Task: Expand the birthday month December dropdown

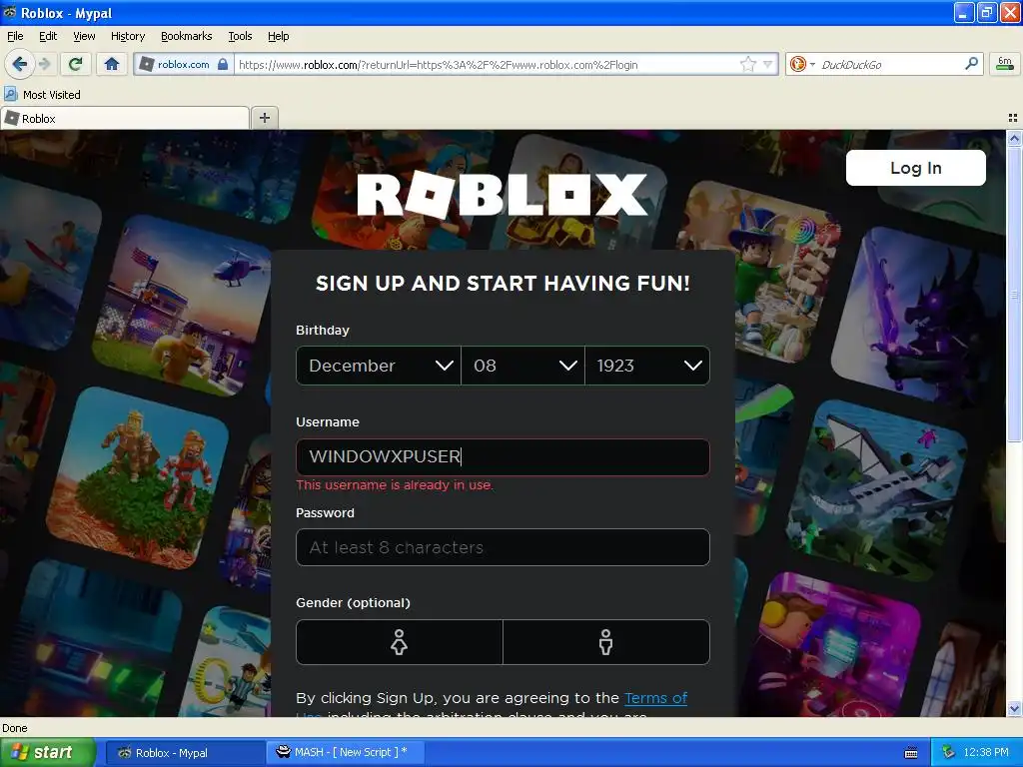Action: click(x=379, y=366)
